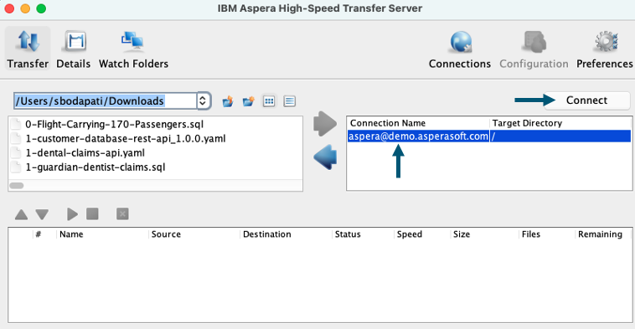Start the selected transfer

pos(72,214)
